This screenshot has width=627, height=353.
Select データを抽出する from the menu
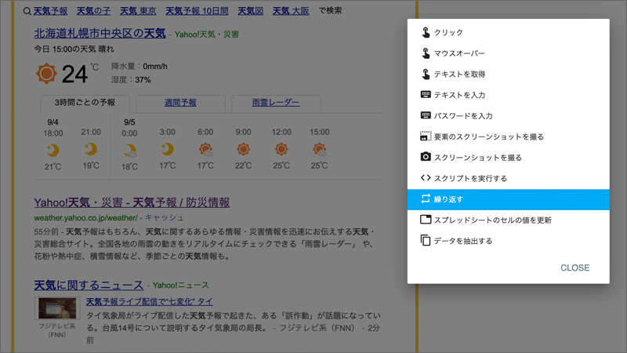508,241
